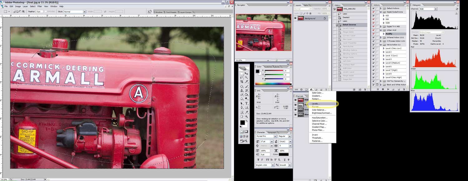The height and width of the screenshot is (181, 468).
Task: Toggle the checkmark for Default Actions set
Action: pyautogui.click(x=373, y=8)
